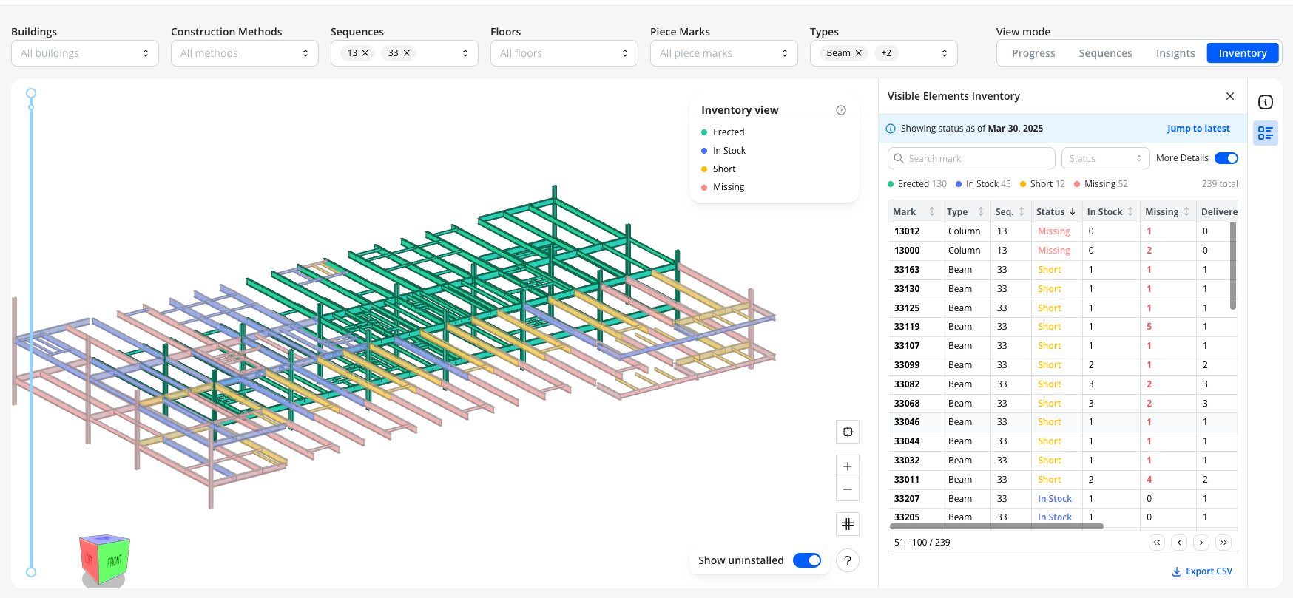The image size is (1293, 598).
Task: Open the info panel icon
Action: (1266, 102)
